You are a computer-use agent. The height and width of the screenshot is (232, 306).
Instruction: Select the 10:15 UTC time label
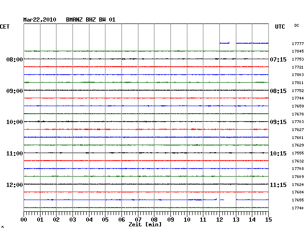(x=278, y=154)
